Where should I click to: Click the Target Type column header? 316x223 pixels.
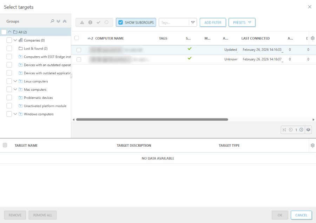(x=229, y=146)
